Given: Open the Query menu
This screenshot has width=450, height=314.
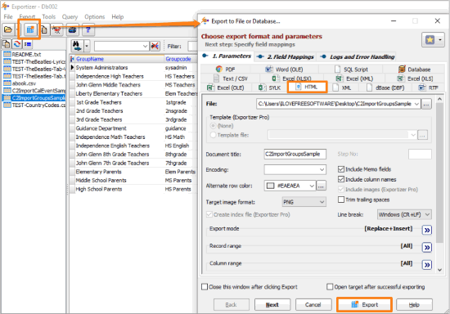Looking at the screenshot, I should [70, 17].
